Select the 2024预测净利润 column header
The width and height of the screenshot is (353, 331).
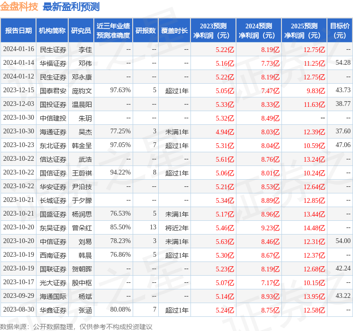(x=259, y=30)
